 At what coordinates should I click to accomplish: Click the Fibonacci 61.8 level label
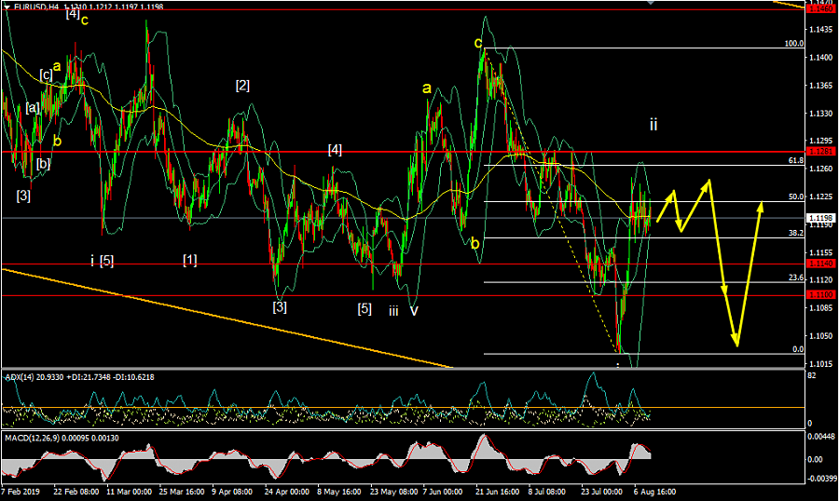(795, 161)
